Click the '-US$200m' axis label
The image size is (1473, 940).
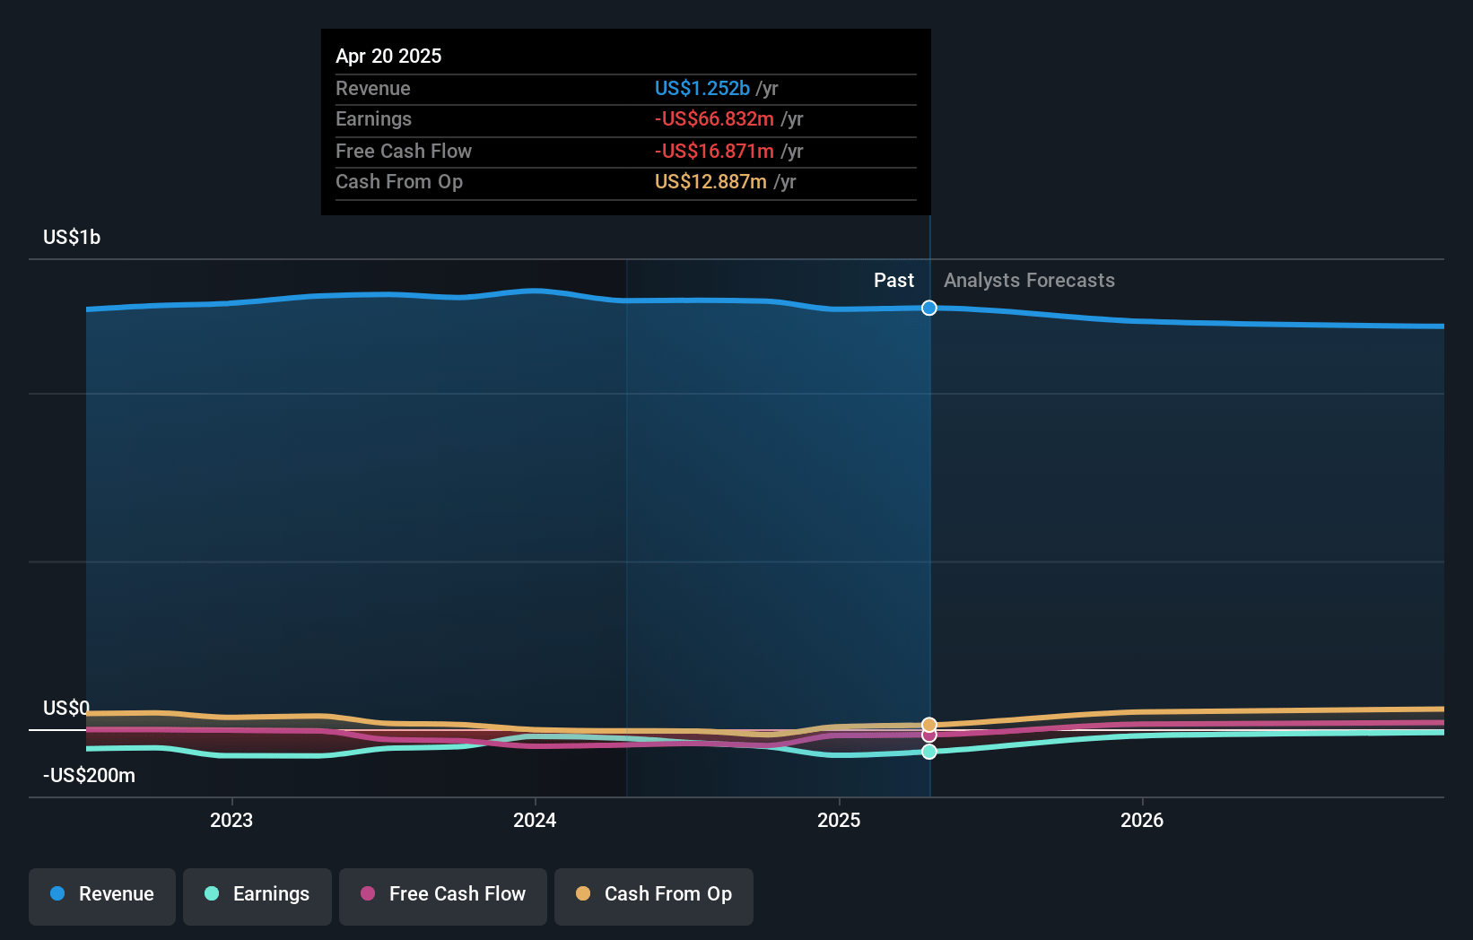click(89, 776)
